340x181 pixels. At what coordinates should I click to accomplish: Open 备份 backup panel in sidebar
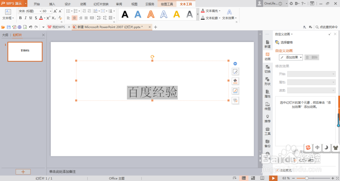pyautogui.click(x=267, y=144)
